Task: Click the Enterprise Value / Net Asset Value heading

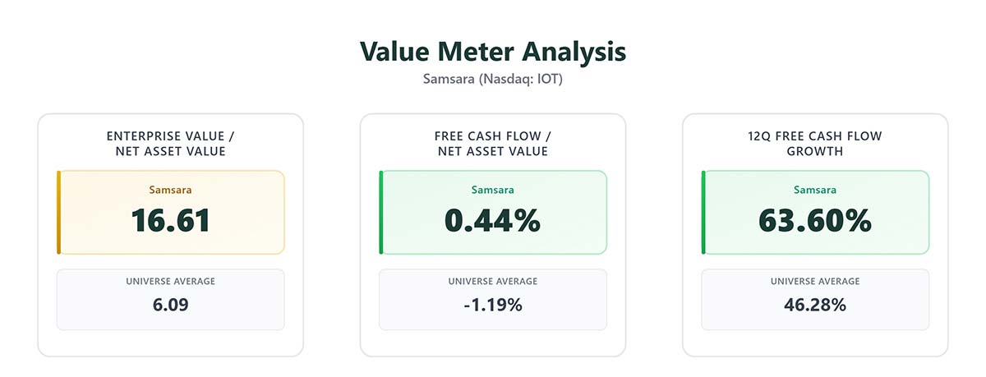Action: point(170,144)
